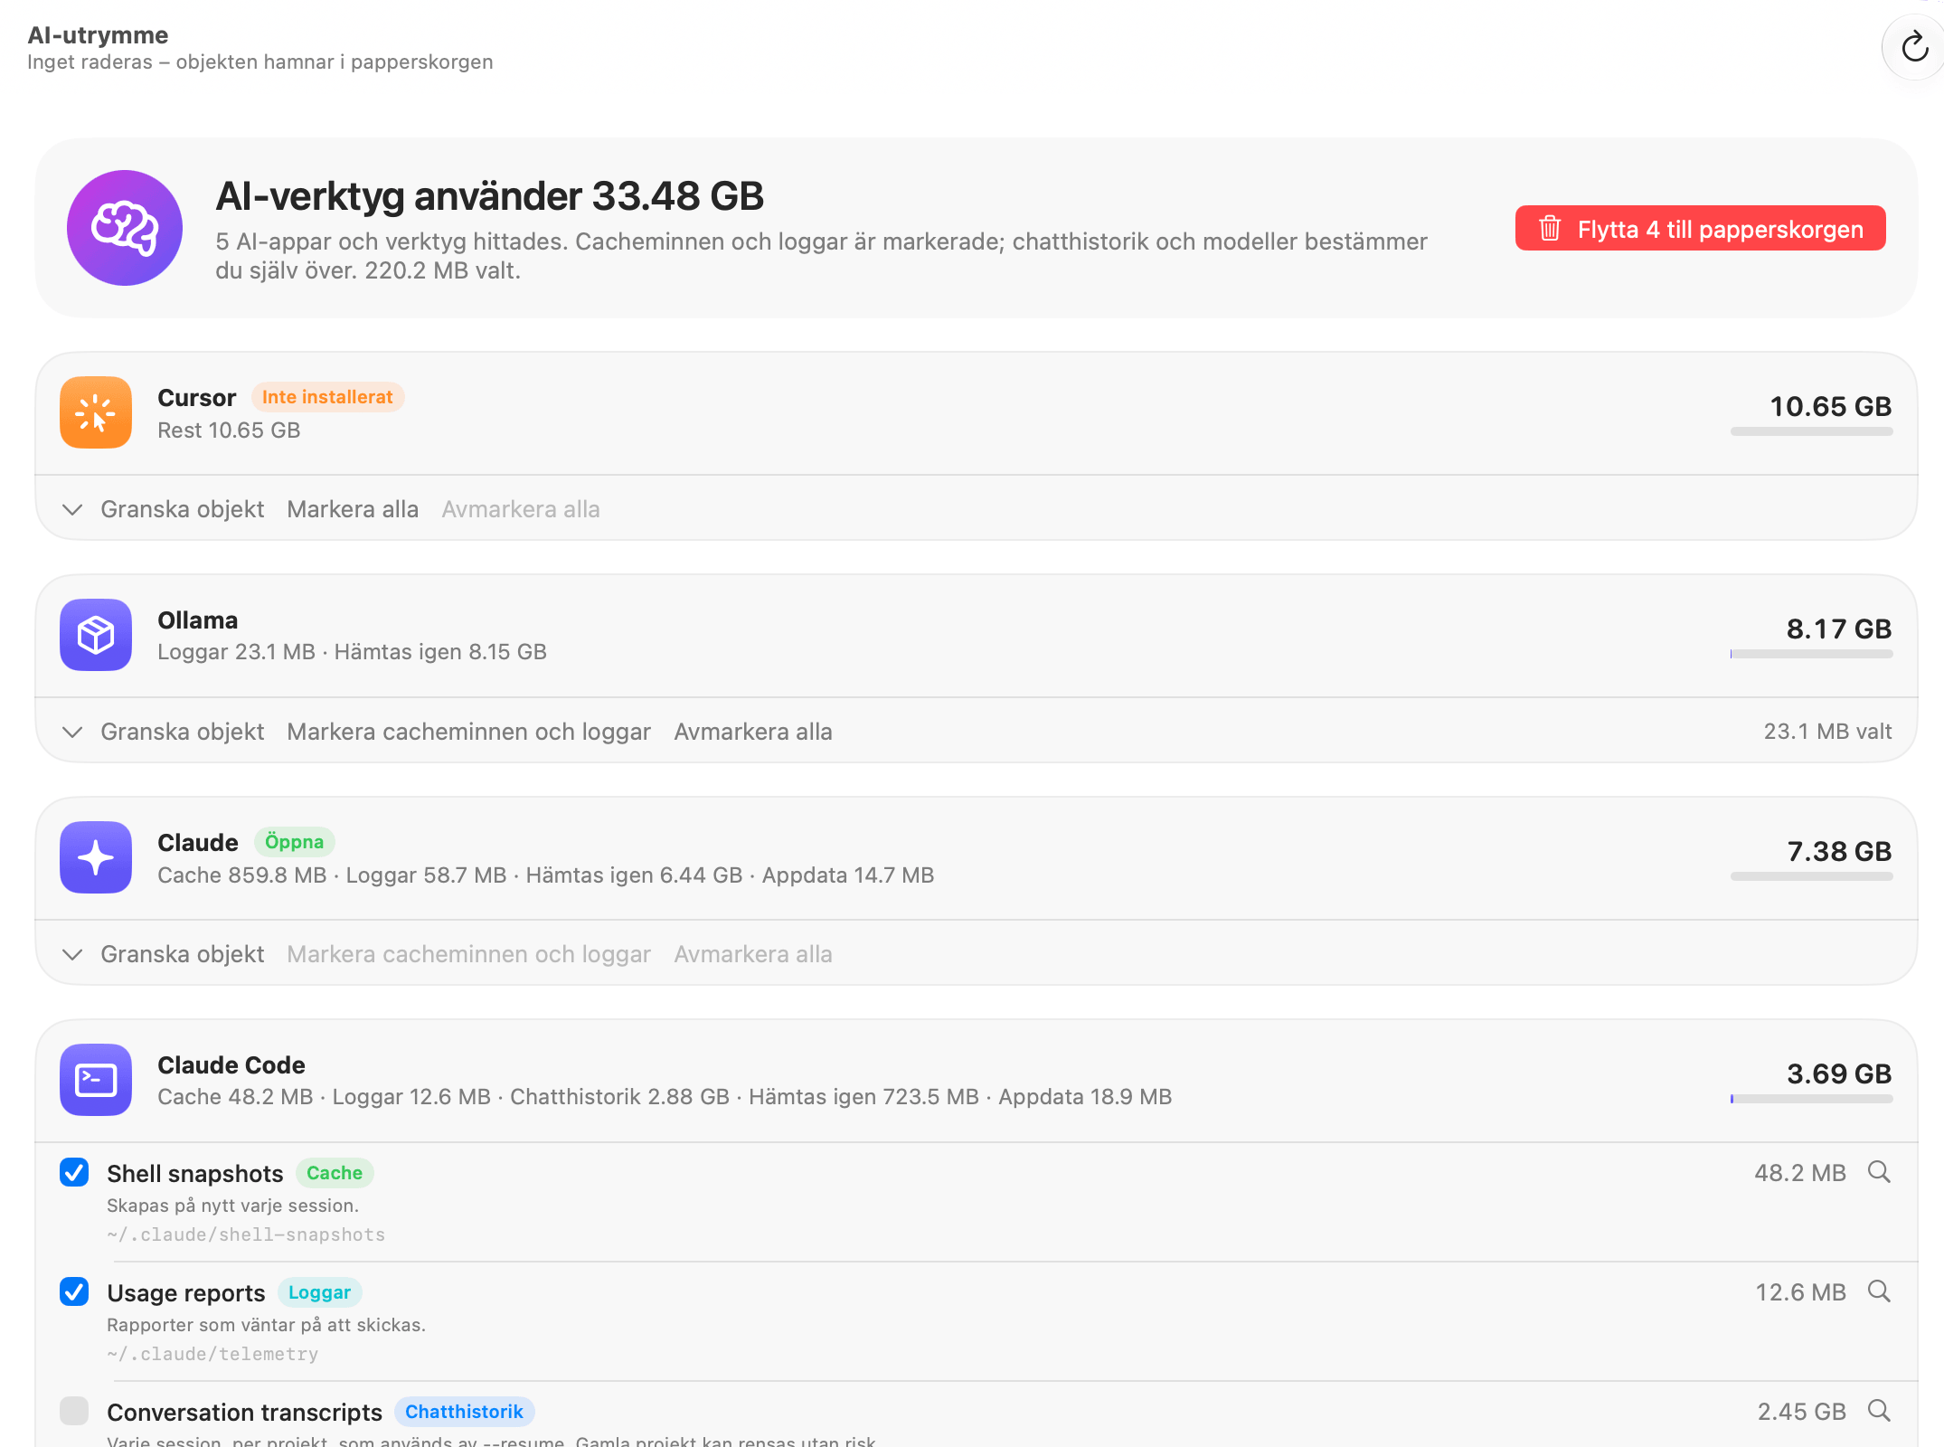Click the orange Cursor app icon

point(96,412)
